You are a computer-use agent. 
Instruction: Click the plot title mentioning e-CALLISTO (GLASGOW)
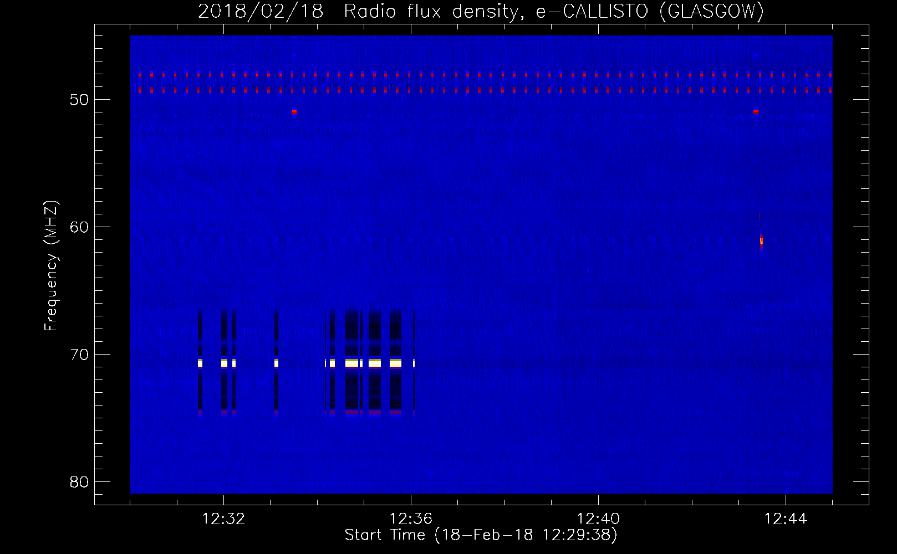(481, 11)
